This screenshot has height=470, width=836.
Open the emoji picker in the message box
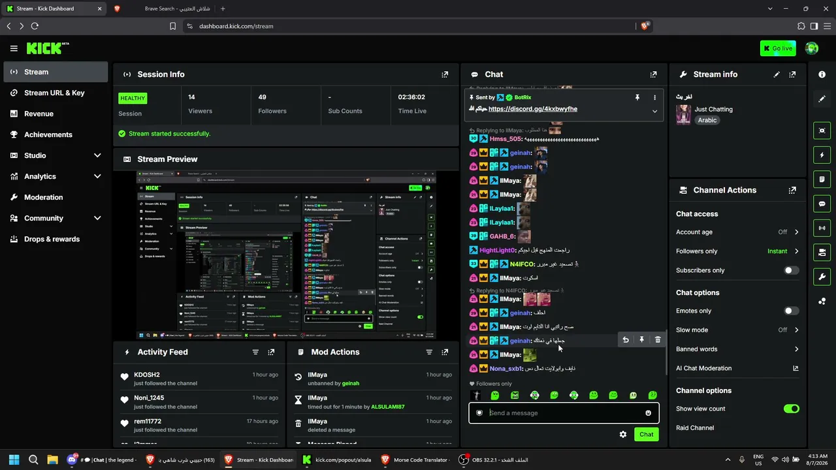[x=648, y=413]
